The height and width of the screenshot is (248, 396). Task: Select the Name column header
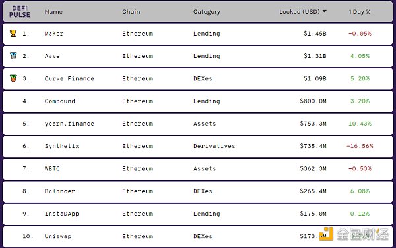point(53,12)
